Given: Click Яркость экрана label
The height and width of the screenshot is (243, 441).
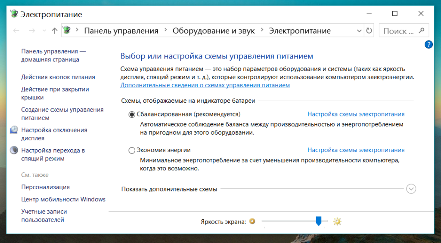Looking at the screenshot, I should tap(223, 221).
